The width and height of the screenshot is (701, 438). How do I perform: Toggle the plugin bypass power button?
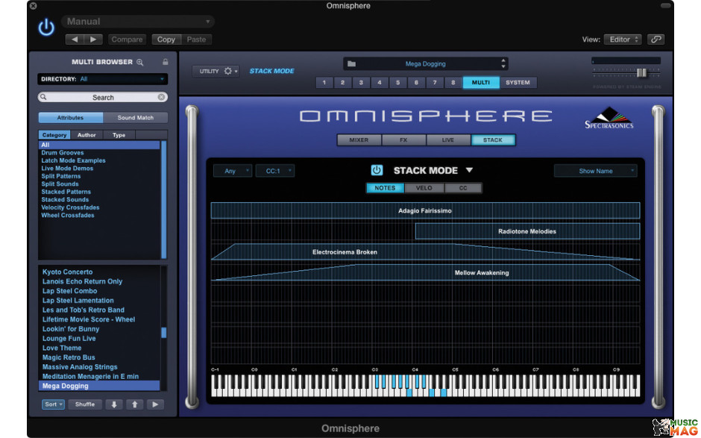46,28
